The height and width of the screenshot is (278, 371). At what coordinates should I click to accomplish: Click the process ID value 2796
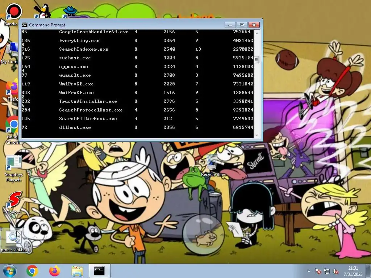169,101
